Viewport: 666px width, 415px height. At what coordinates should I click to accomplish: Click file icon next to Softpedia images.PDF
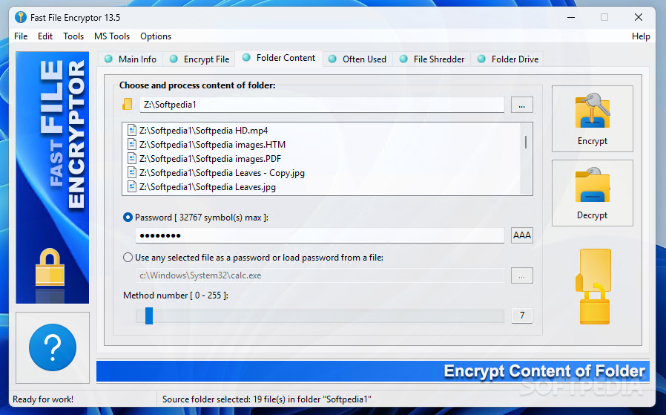[132, 158]
